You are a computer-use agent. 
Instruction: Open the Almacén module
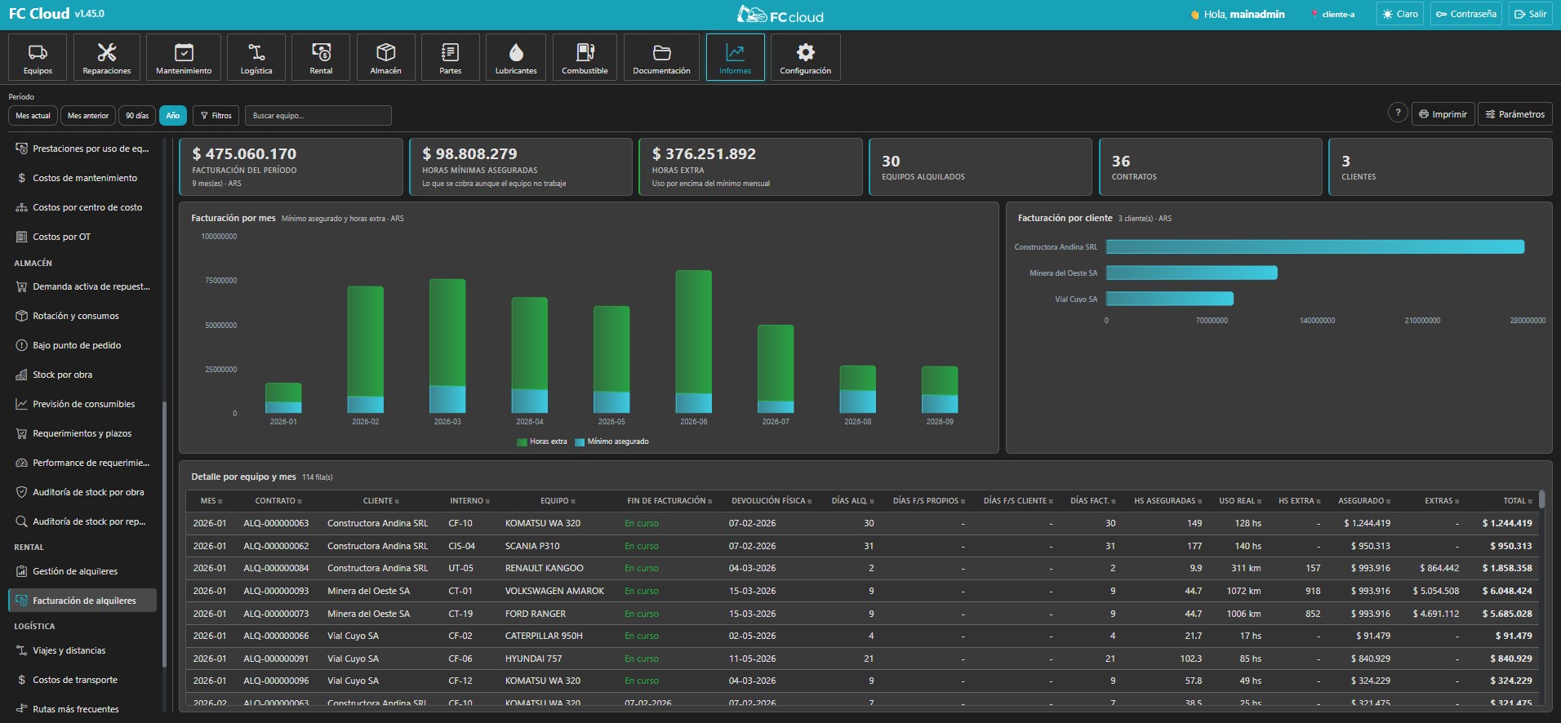click(x=385, y=57)
